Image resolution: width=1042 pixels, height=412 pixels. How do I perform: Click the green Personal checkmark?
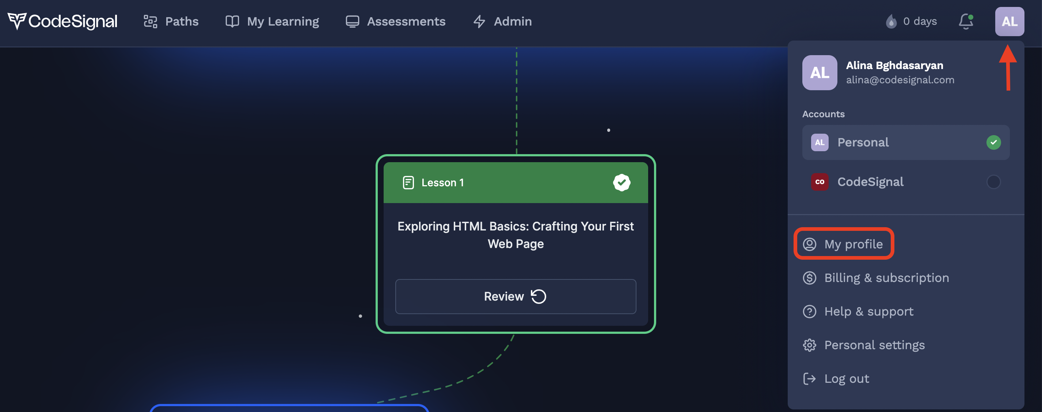993,142
